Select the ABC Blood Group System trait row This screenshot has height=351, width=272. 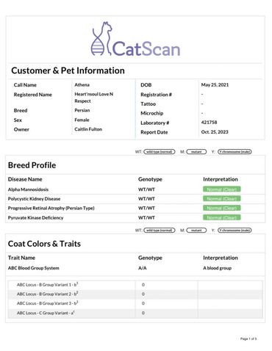point(135,268)
